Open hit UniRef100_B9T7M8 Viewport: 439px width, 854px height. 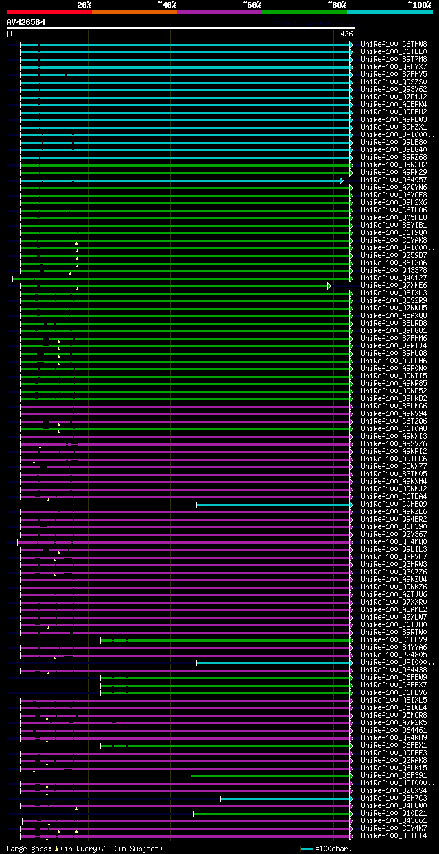394,60
